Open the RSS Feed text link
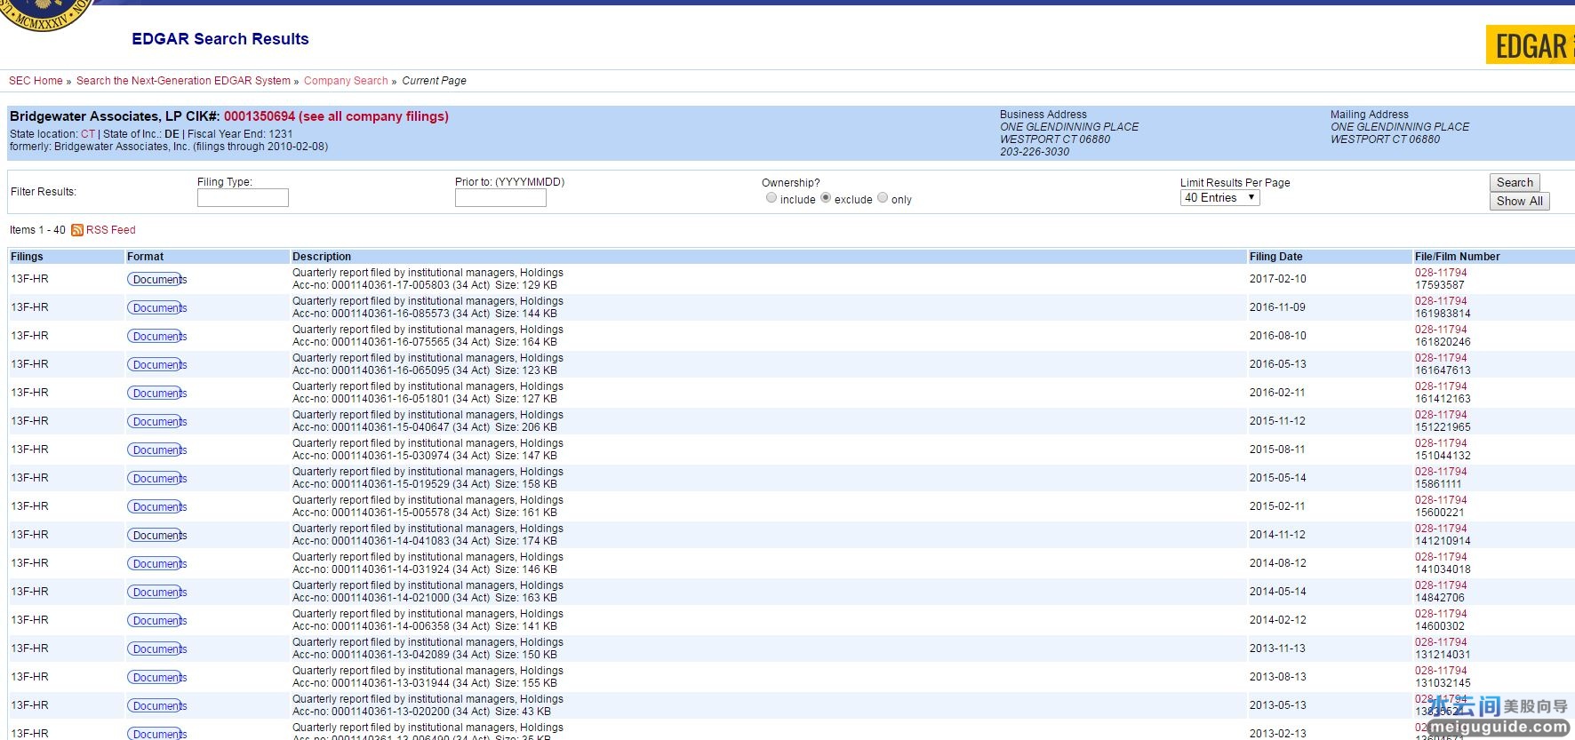1575x740 pixels. [111, 230]
